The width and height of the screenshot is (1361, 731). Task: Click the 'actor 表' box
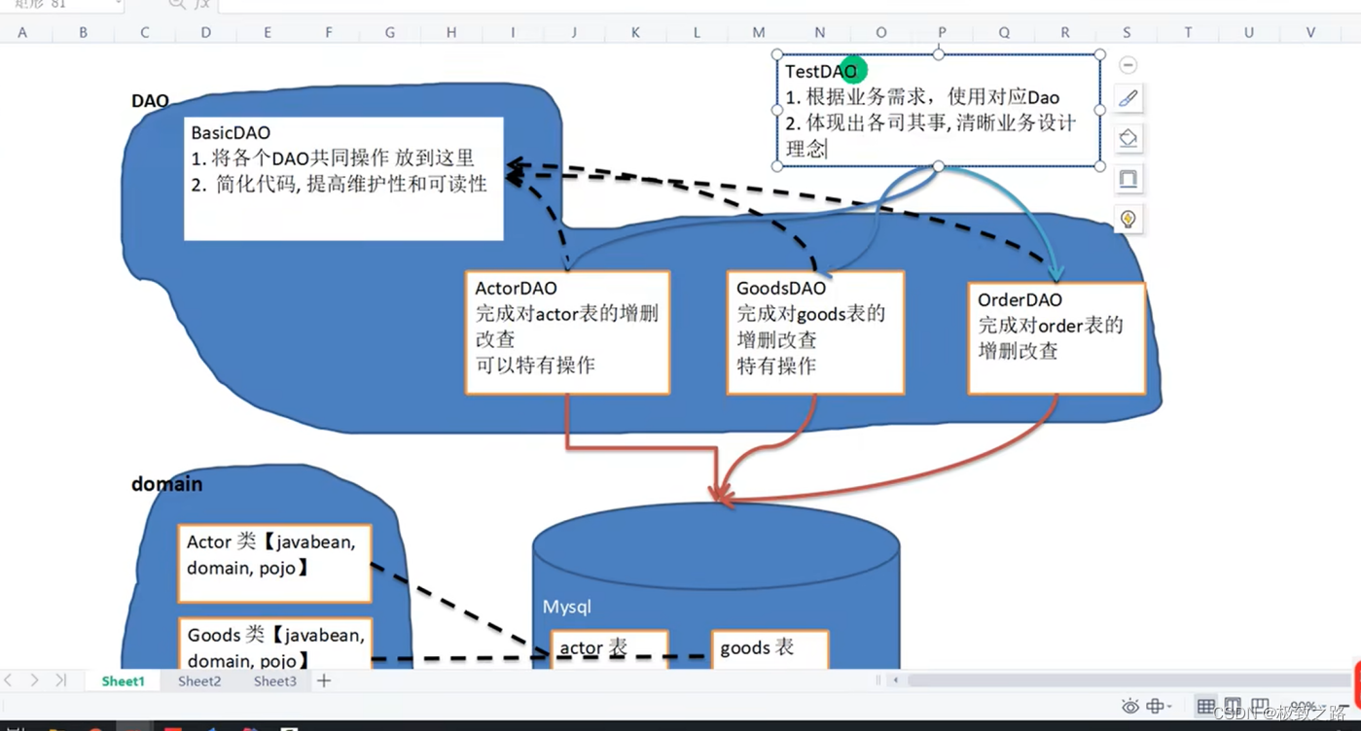609,648
